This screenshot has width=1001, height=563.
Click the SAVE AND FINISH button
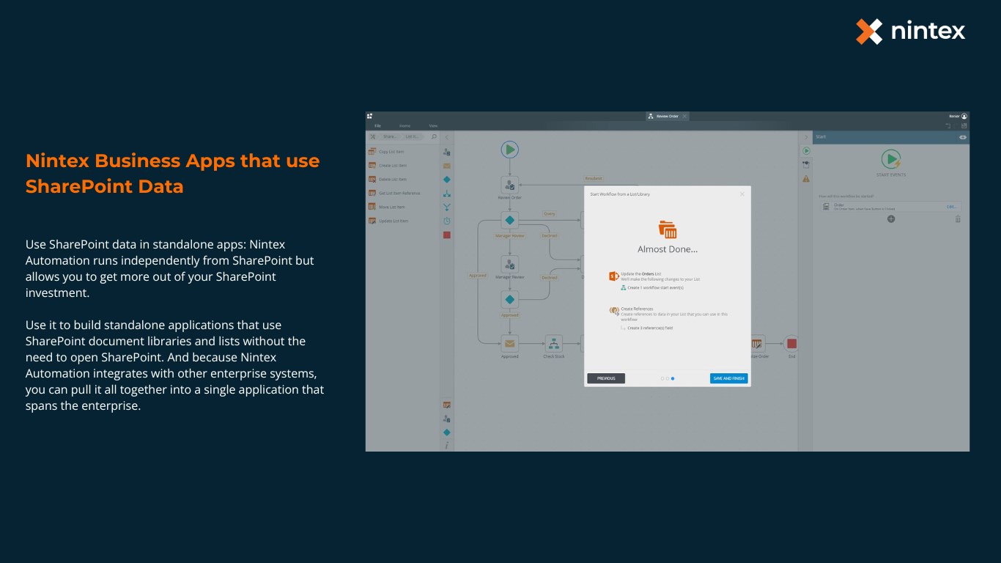tap(729, 378)
